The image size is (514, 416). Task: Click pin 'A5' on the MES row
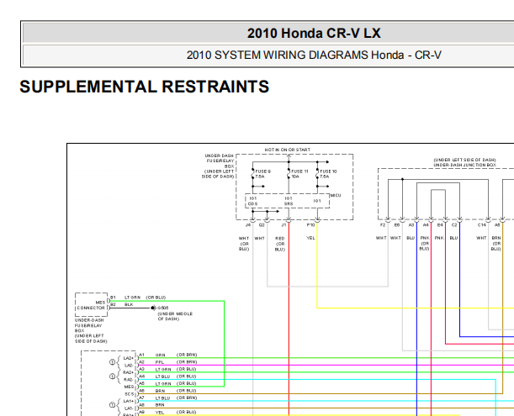pyautogui.click(x=141, y=383)
